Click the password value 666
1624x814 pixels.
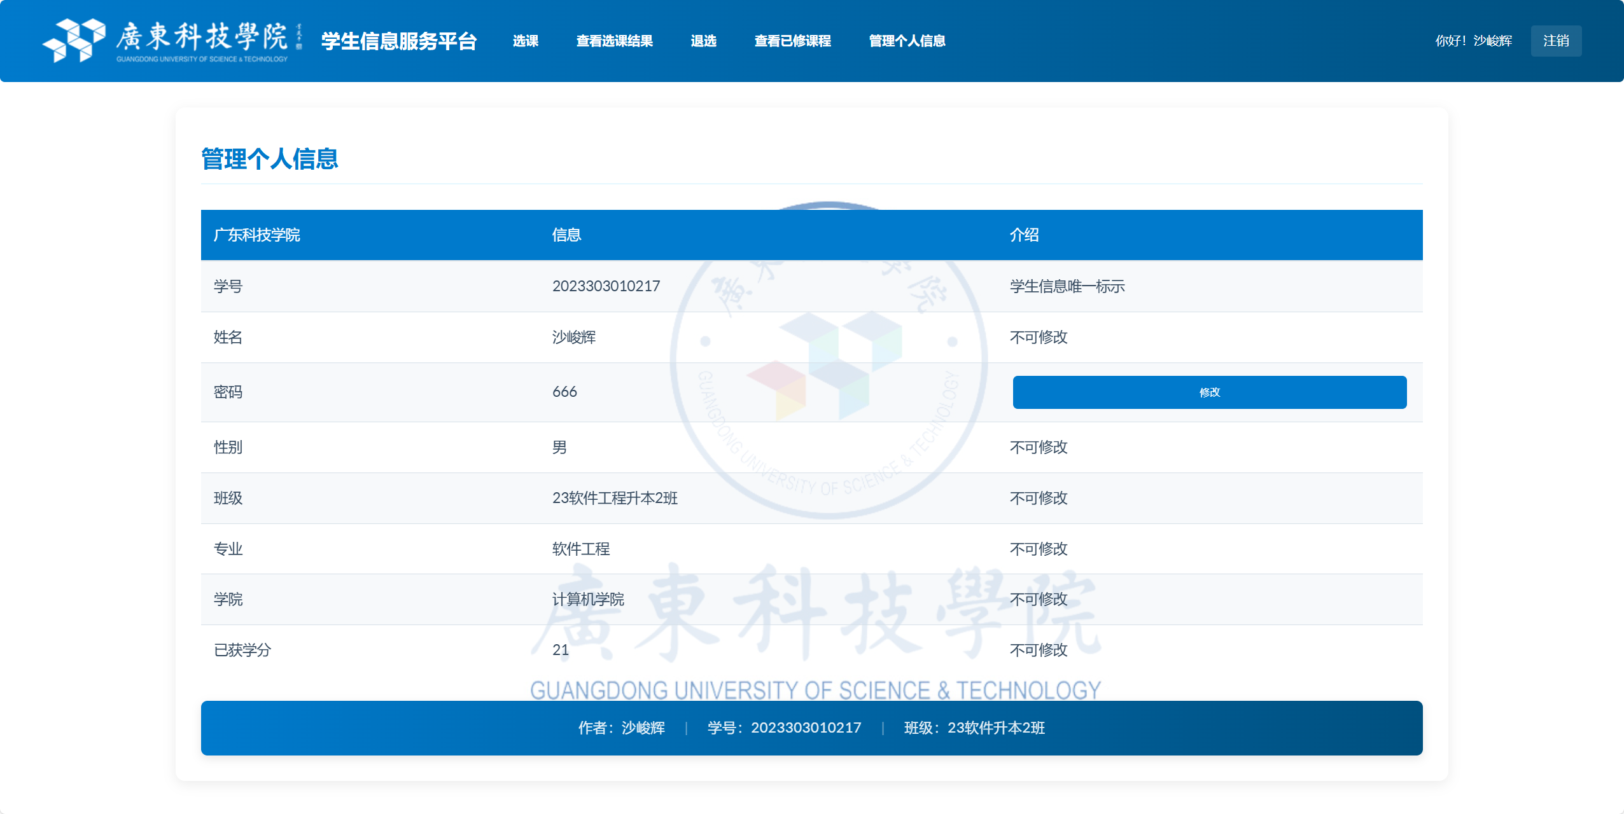(564, 392)
